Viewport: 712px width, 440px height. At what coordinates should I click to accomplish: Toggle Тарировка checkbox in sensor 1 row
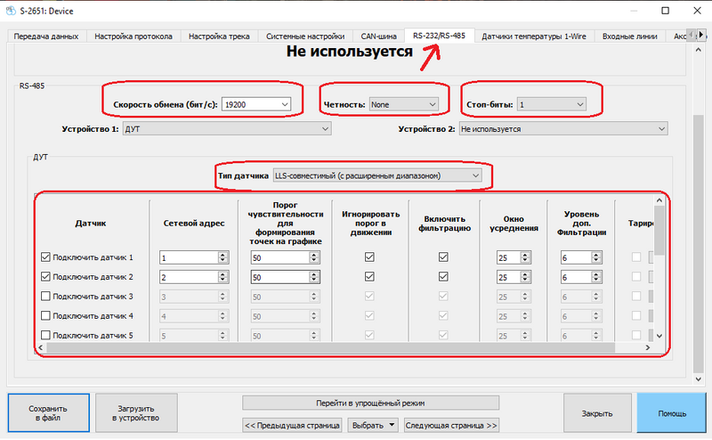tap(636, 257)
